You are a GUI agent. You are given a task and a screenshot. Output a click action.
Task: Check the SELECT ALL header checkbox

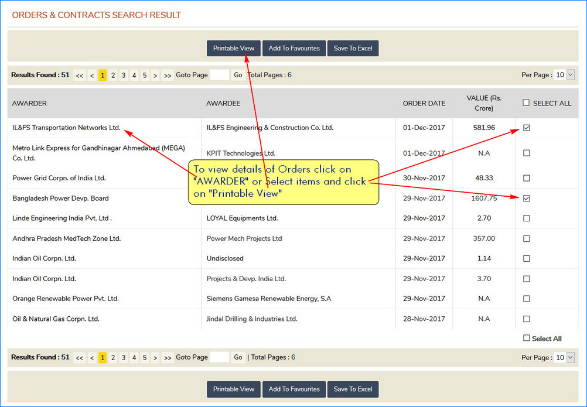click(526, 102)
